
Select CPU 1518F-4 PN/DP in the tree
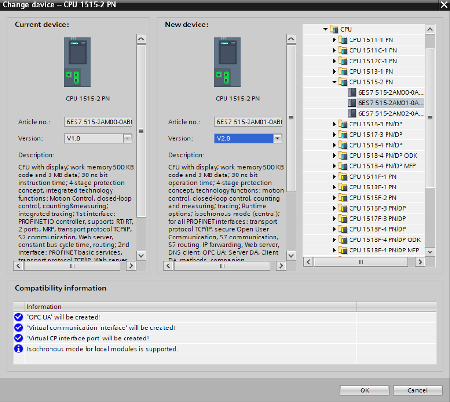point(377,229)
